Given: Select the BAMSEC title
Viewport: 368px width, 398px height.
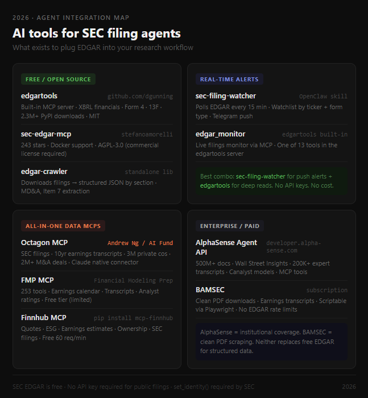Looking at the screenshot, I should point(210,290).
